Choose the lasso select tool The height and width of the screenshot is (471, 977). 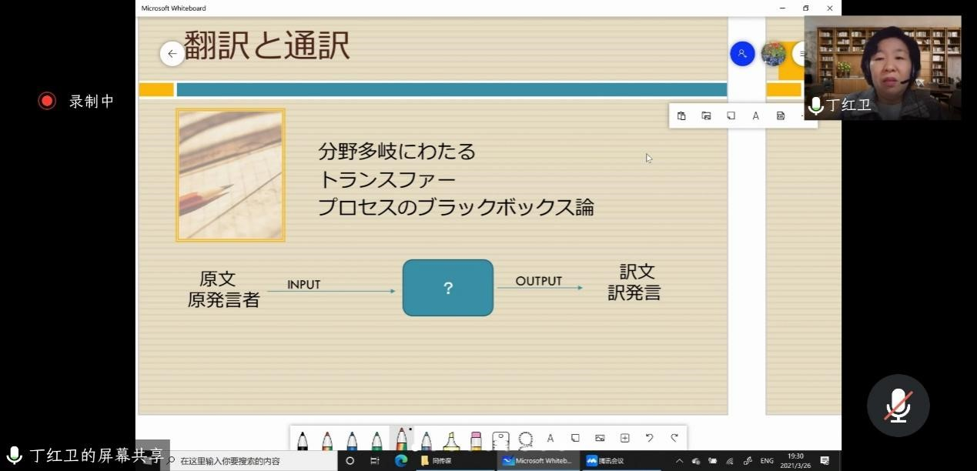click(526, 439)
